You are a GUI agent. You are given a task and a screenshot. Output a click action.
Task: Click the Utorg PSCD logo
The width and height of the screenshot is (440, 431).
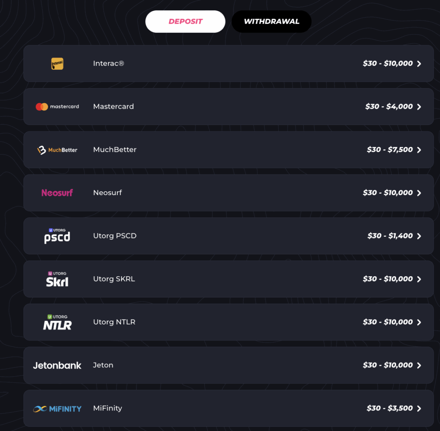click(x=57, y=236)
